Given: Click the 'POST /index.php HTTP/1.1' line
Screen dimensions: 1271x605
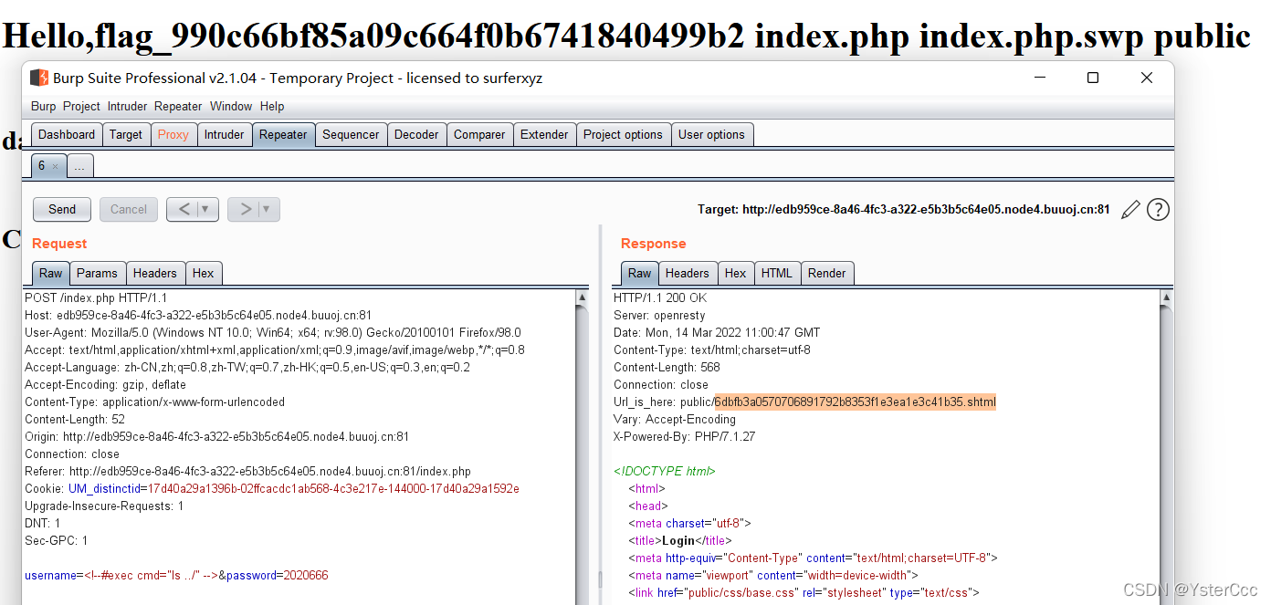Looking at the screenshot, I should pyautogui.click(x=96, y=298).
